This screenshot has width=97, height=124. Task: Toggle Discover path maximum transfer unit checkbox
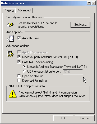pyautogui.click(x=19, y=57)
